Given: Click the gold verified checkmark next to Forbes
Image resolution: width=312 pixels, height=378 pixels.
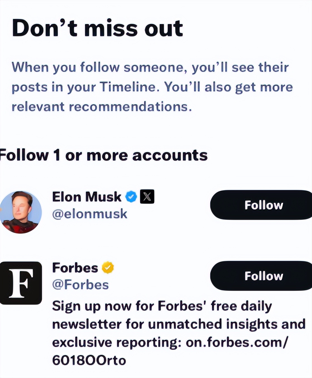Looking at the screenshot, I should pyautogui.click(x=108, y=268).
